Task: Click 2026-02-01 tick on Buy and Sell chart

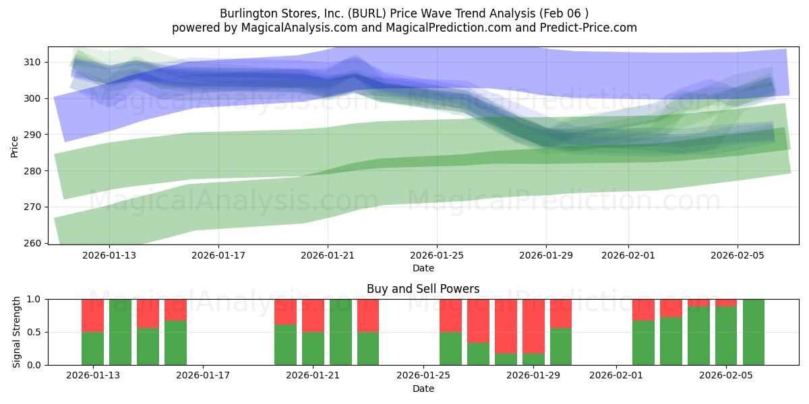Action: pyautogui.click(x=616, y=376)
